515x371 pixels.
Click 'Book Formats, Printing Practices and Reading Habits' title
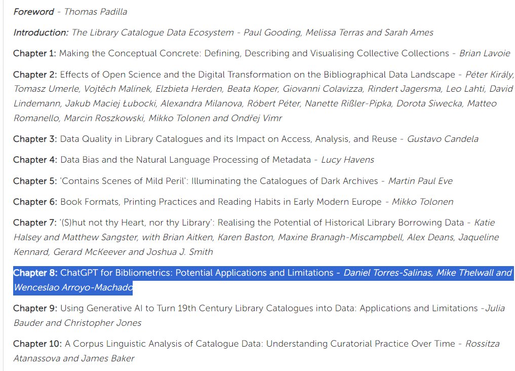point(221,202)
